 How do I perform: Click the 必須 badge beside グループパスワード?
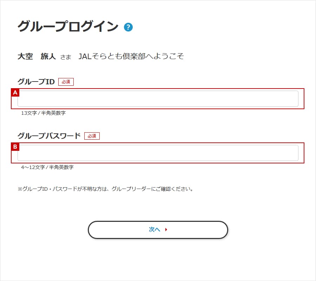(92, 136)
